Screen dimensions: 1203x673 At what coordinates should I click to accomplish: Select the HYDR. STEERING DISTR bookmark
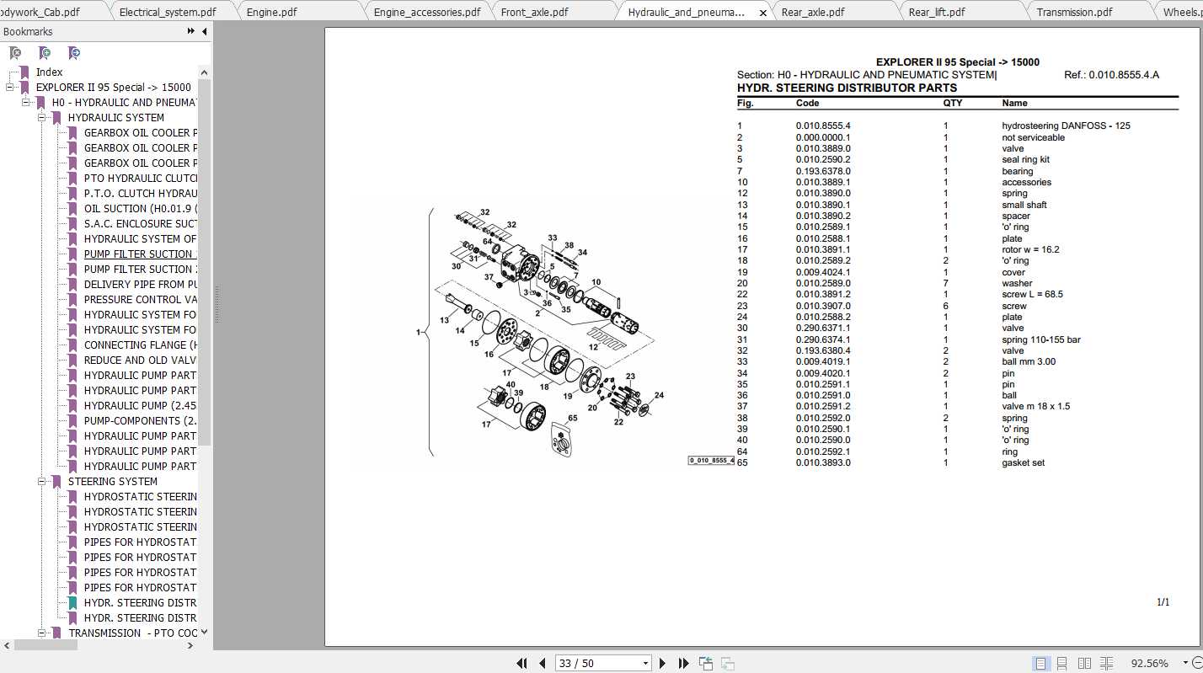pos(142,602)
